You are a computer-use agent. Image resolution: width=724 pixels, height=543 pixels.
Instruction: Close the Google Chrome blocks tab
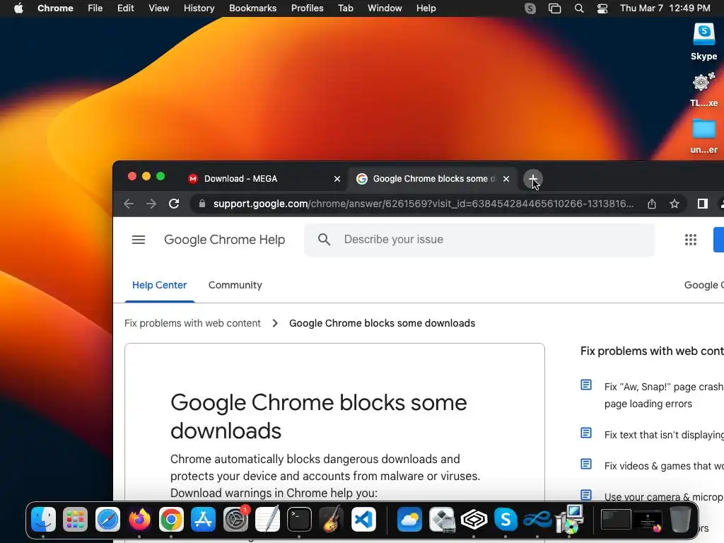[506, 179]
